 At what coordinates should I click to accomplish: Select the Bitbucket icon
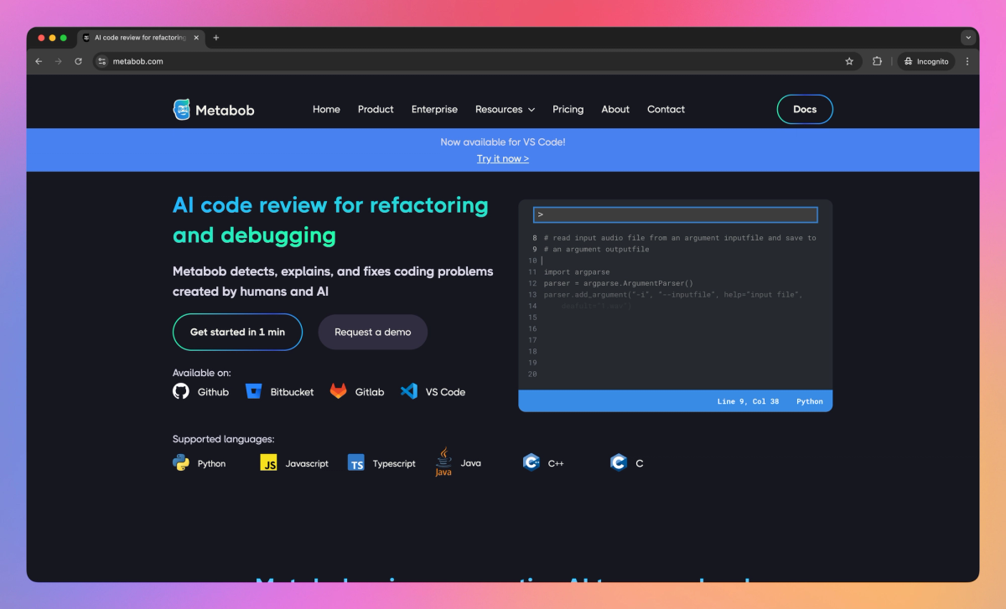254,391
